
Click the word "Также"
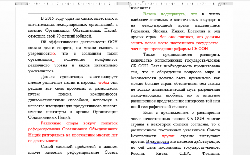[x=149, y=55]
